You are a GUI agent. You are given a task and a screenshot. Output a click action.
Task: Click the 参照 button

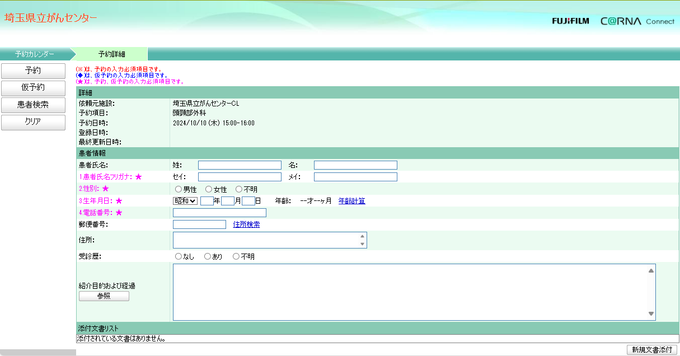pos(104,296)
